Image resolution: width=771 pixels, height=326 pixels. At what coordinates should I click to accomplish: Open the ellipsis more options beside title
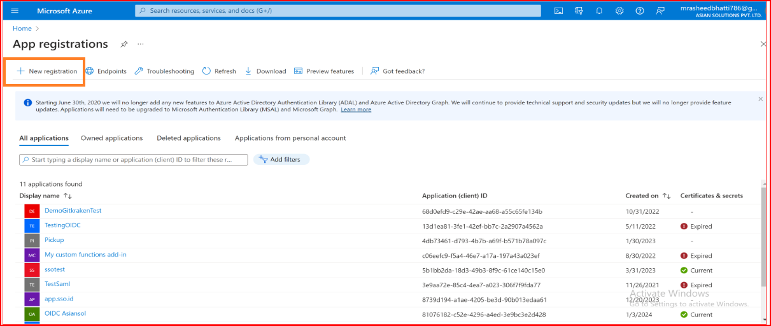141,44
